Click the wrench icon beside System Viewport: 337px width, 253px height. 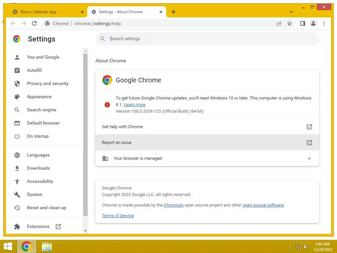(17, 195)
